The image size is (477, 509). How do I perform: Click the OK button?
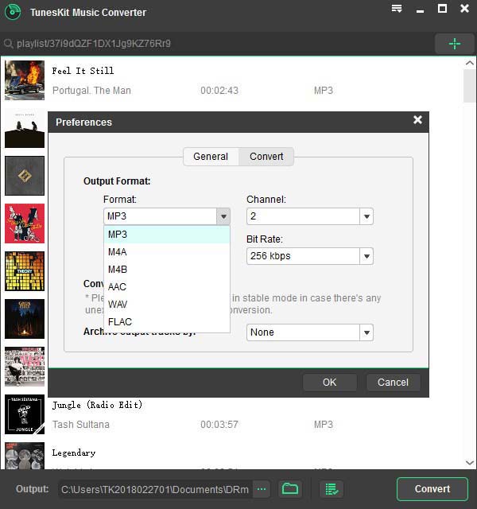point(330,383)
